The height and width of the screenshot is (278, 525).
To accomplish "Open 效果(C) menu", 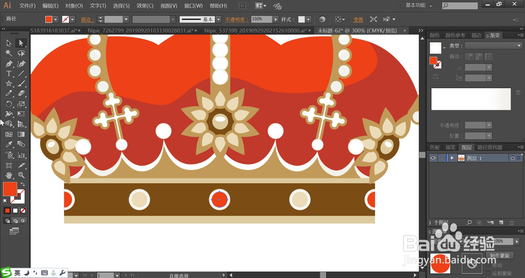I will tap(145, 6).
